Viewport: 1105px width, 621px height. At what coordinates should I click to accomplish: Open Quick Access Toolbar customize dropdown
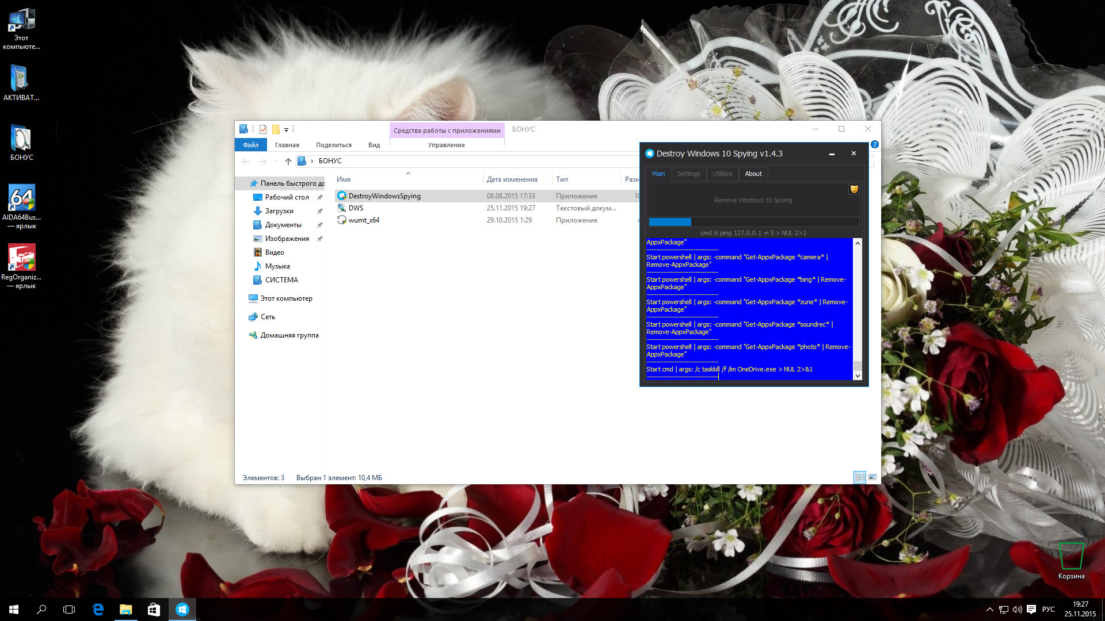tap(286, 129)
